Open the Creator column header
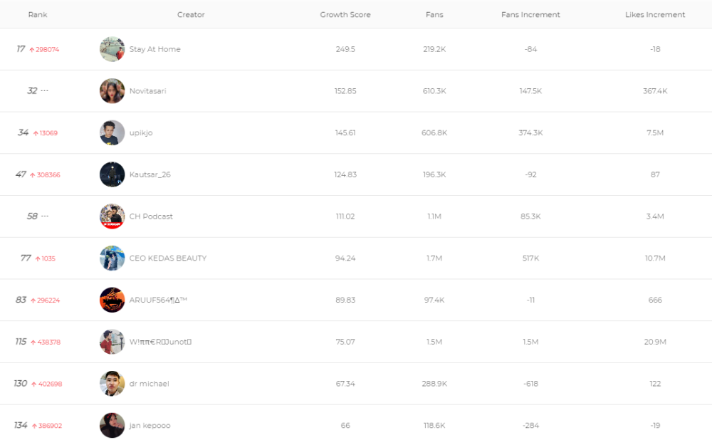The image size is (712, 440). click(191, 14)
